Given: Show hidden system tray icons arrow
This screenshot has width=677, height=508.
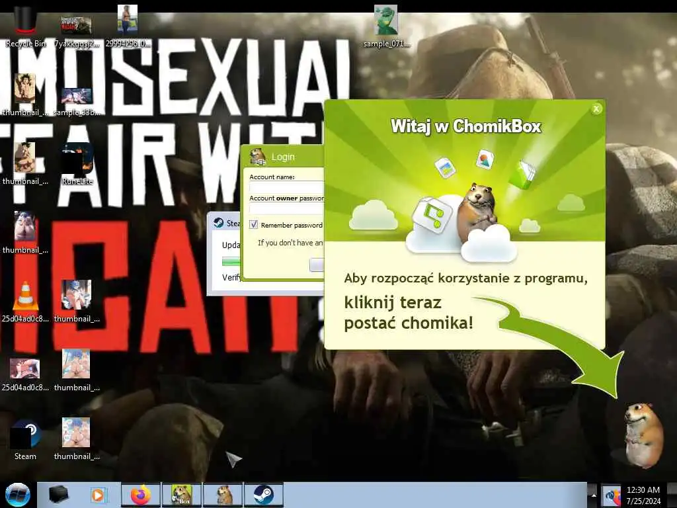Looking at the screenshot, I should point(593,495).
